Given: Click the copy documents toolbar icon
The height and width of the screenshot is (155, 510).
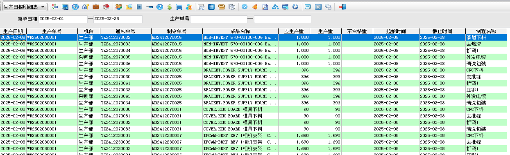Looking at the screenshot, I should pyautogui.click(x=232, y=7).
